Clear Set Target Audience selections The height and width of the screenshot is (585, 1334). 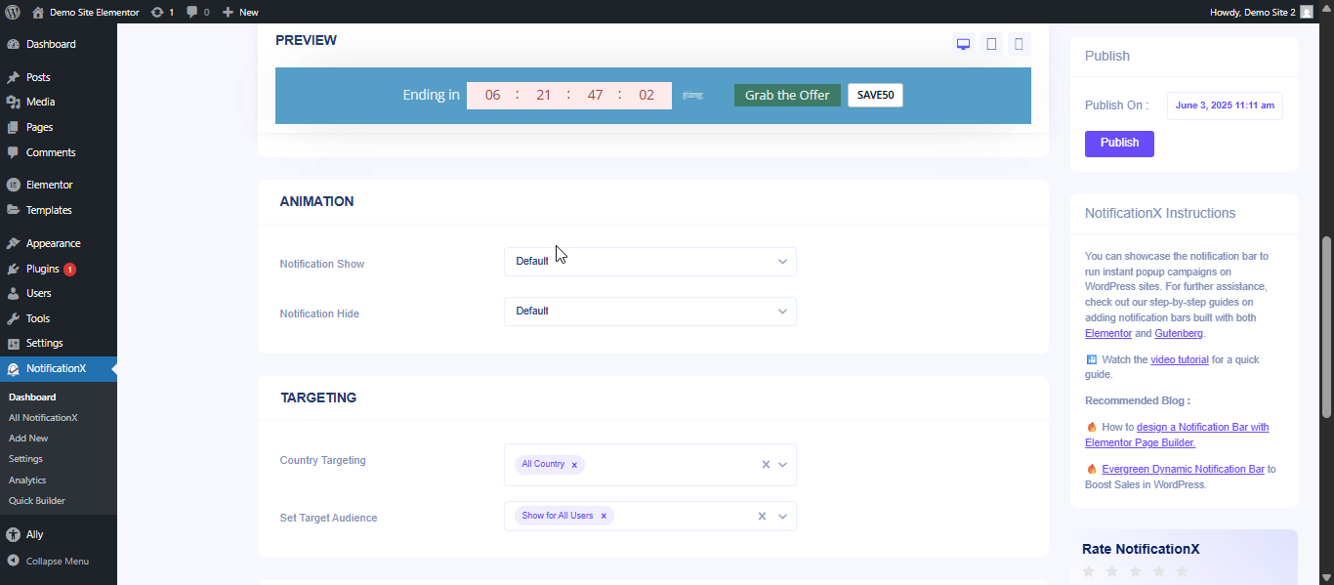point(762,516)
